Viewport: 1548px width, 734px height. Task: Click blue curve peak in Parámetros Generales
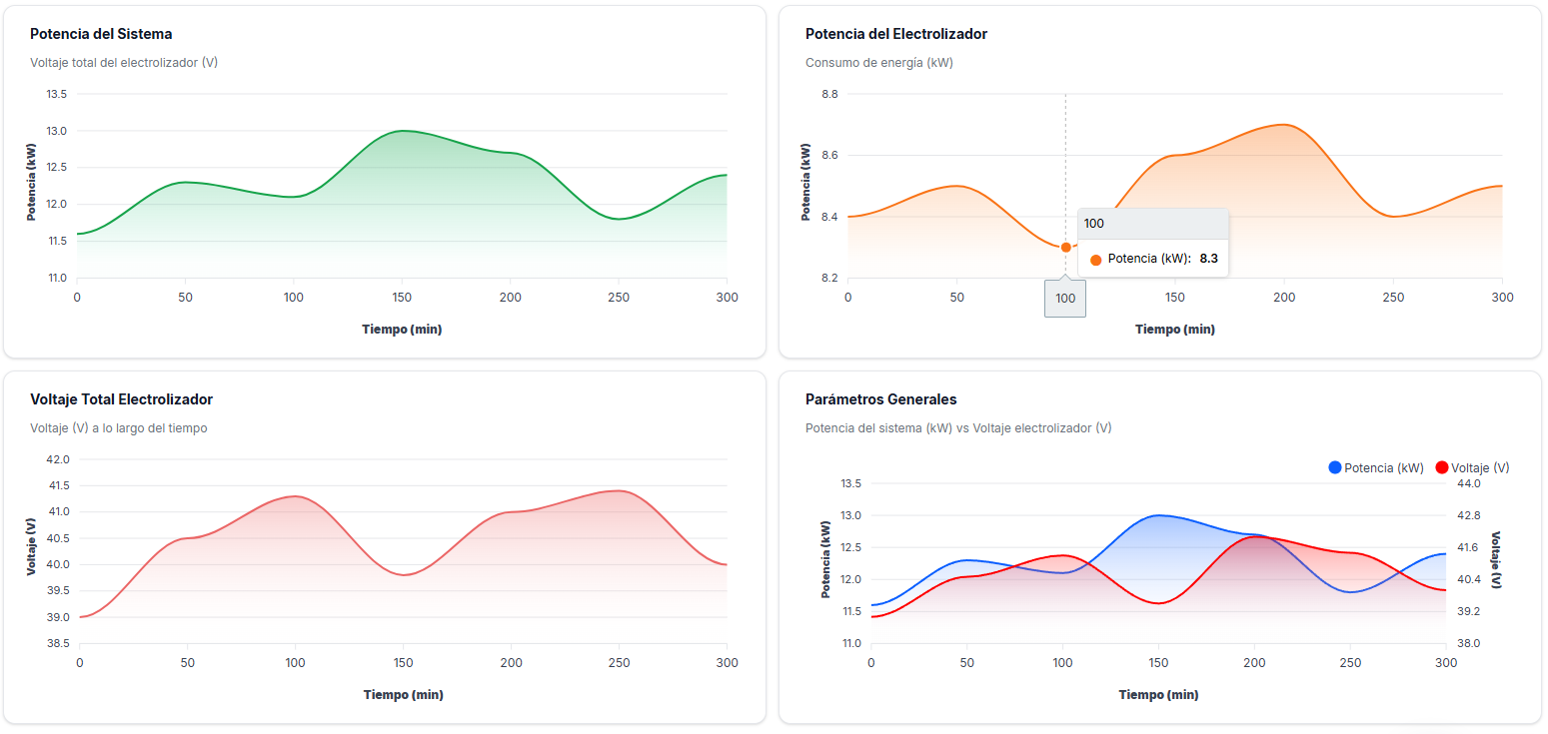coord(1158,515)
